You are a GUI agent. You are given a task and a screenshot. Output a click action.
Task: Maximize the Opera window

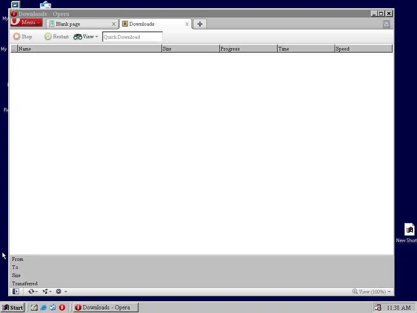coord(381,13)
